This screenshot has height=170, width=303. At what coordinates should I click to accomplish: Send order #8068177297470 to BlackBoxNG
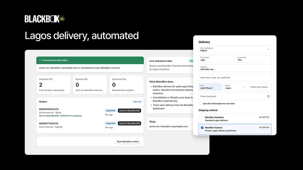pyautogui.click(x=130, y=124)
